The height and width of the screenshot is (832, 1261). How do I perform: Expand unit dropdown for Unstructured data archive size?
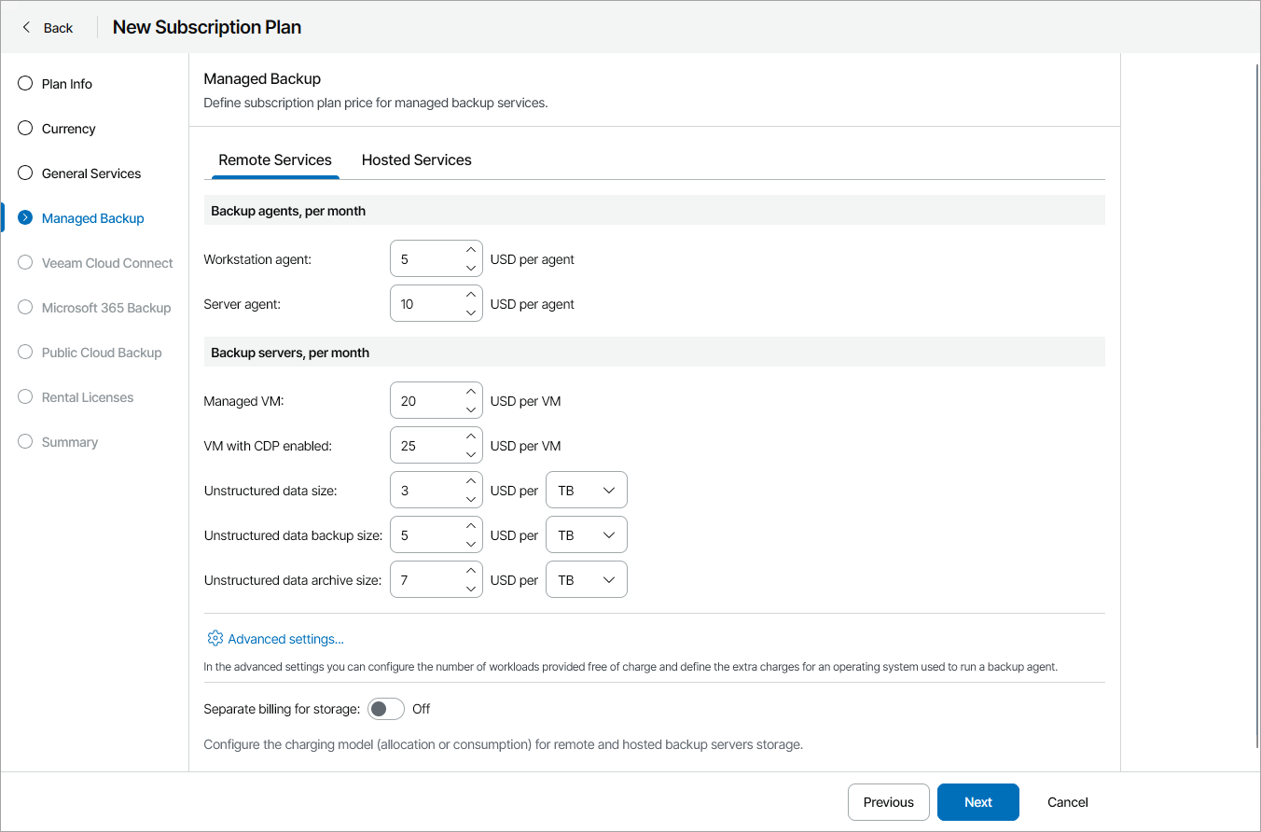[x=586, y=580]
